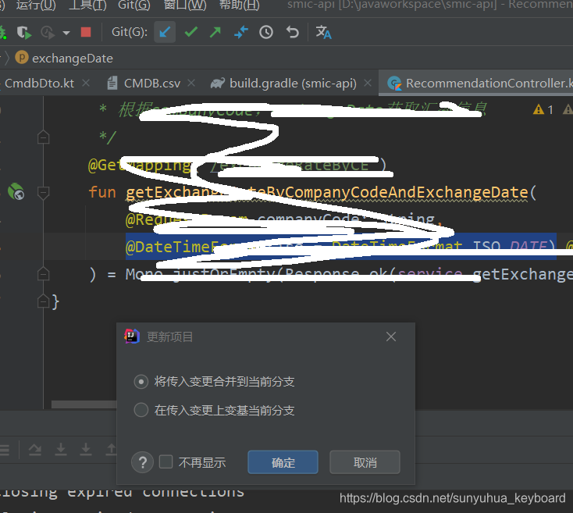Viewport: 573px width, 513px height.
Task: Click the 取消 button
Action: click(x=365, y=462)
